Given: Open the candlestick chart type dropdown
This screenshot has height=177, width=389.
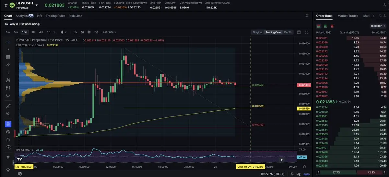Looking at the screenshot, I should [63, 32].
